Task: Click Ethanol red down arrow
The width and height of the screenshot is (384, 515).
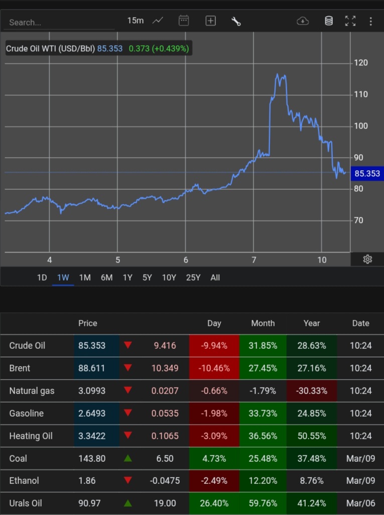Action: [x=128, y=480]
